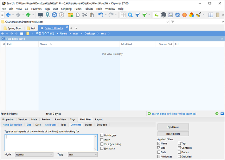Click the Cut scissors icon
Image resolution: width=225 pixels, height=160 pixels.
pos(85,15)
